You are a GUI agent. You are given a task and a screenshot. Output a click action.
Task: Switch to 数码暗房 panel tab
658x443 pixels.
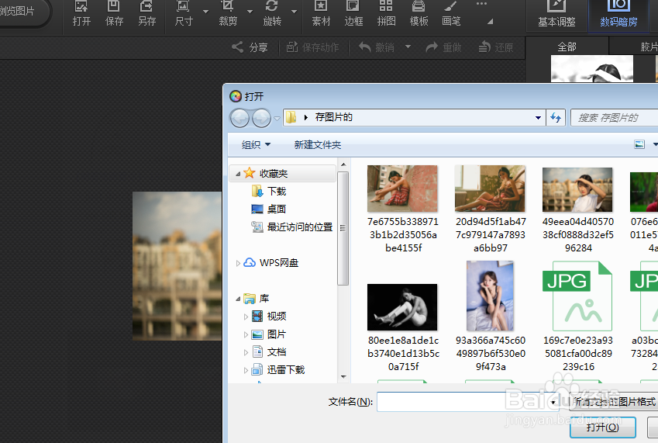pos(618,15)
